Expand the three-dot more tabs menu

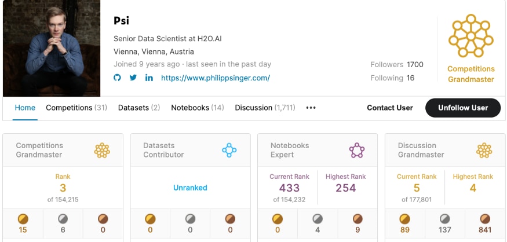(311, 108)
